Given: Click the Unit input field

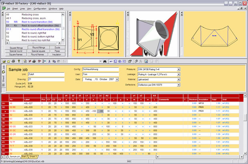Looking at the screenshot, I should click(46, 74).
